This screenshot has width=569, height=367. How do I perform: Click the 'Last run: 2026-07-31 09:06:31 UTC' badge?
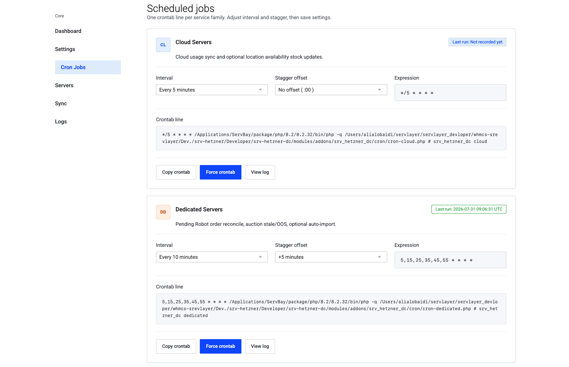point(469,209)
